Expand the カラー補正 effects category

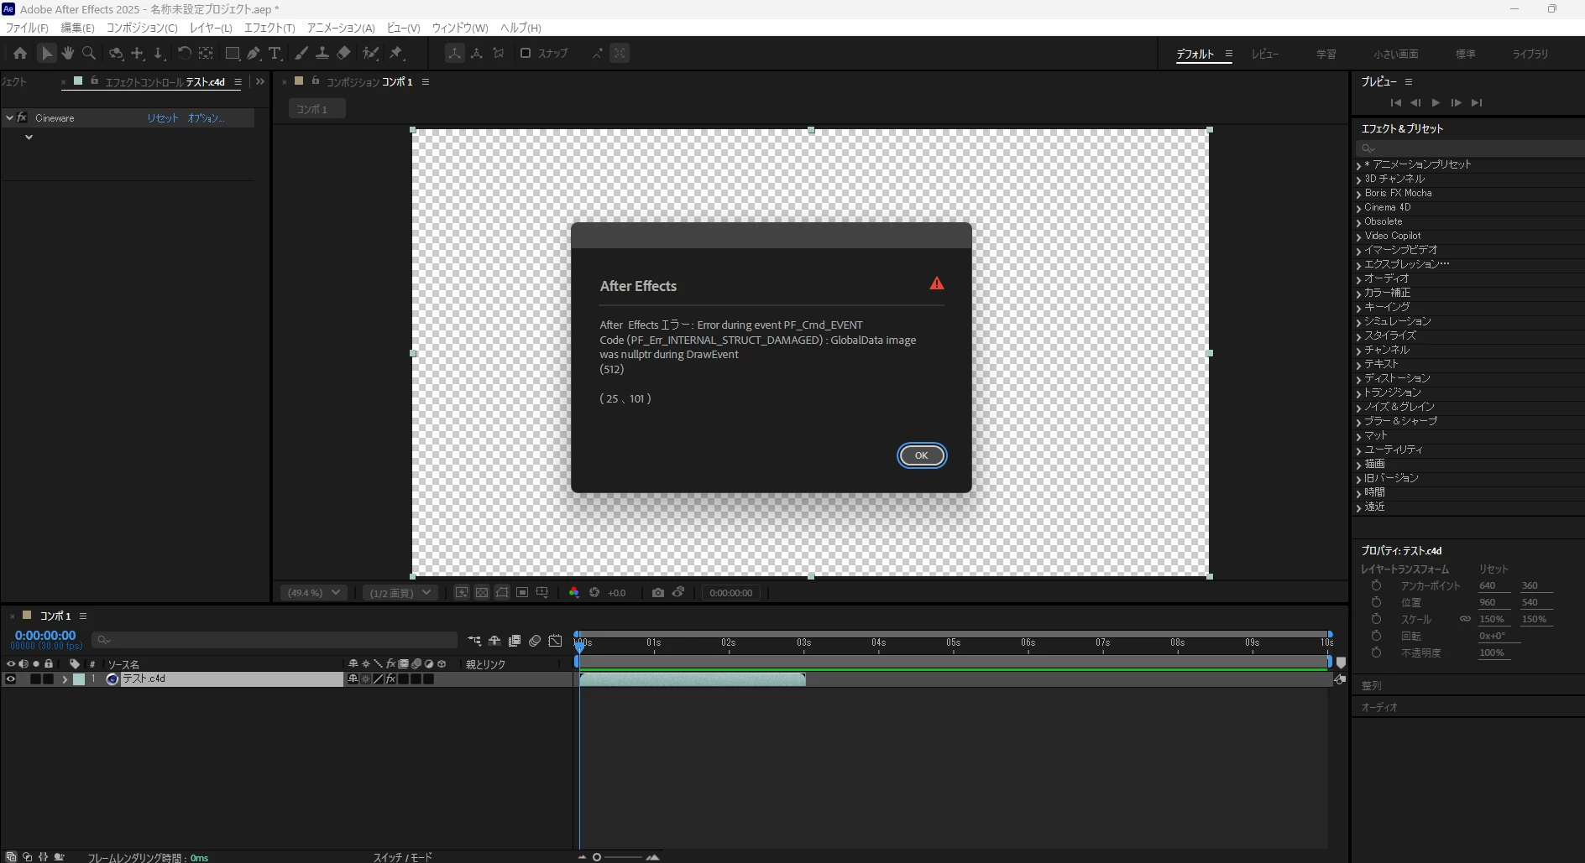click(1358, 294)
